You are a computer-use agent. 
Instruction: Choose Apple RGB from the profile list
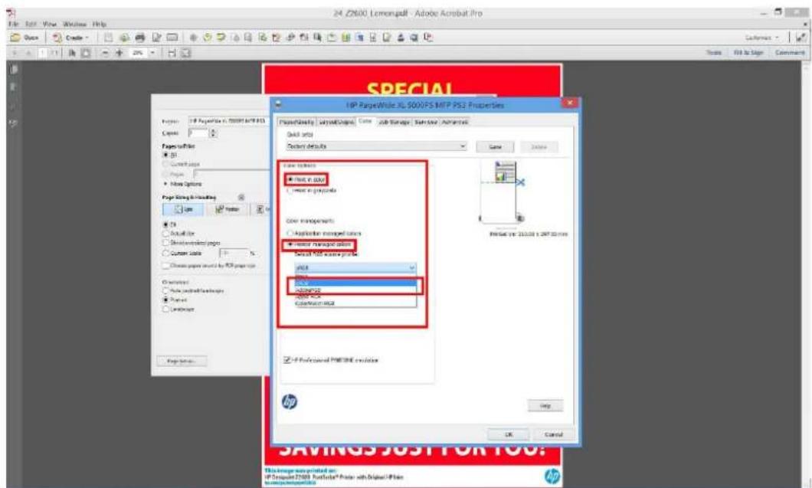pyautogui.click(x=355, y=296)
